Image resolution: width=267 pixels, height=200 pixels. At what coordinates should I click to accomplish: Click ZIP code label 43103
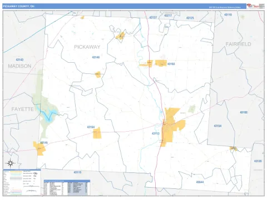coord(171,64)
